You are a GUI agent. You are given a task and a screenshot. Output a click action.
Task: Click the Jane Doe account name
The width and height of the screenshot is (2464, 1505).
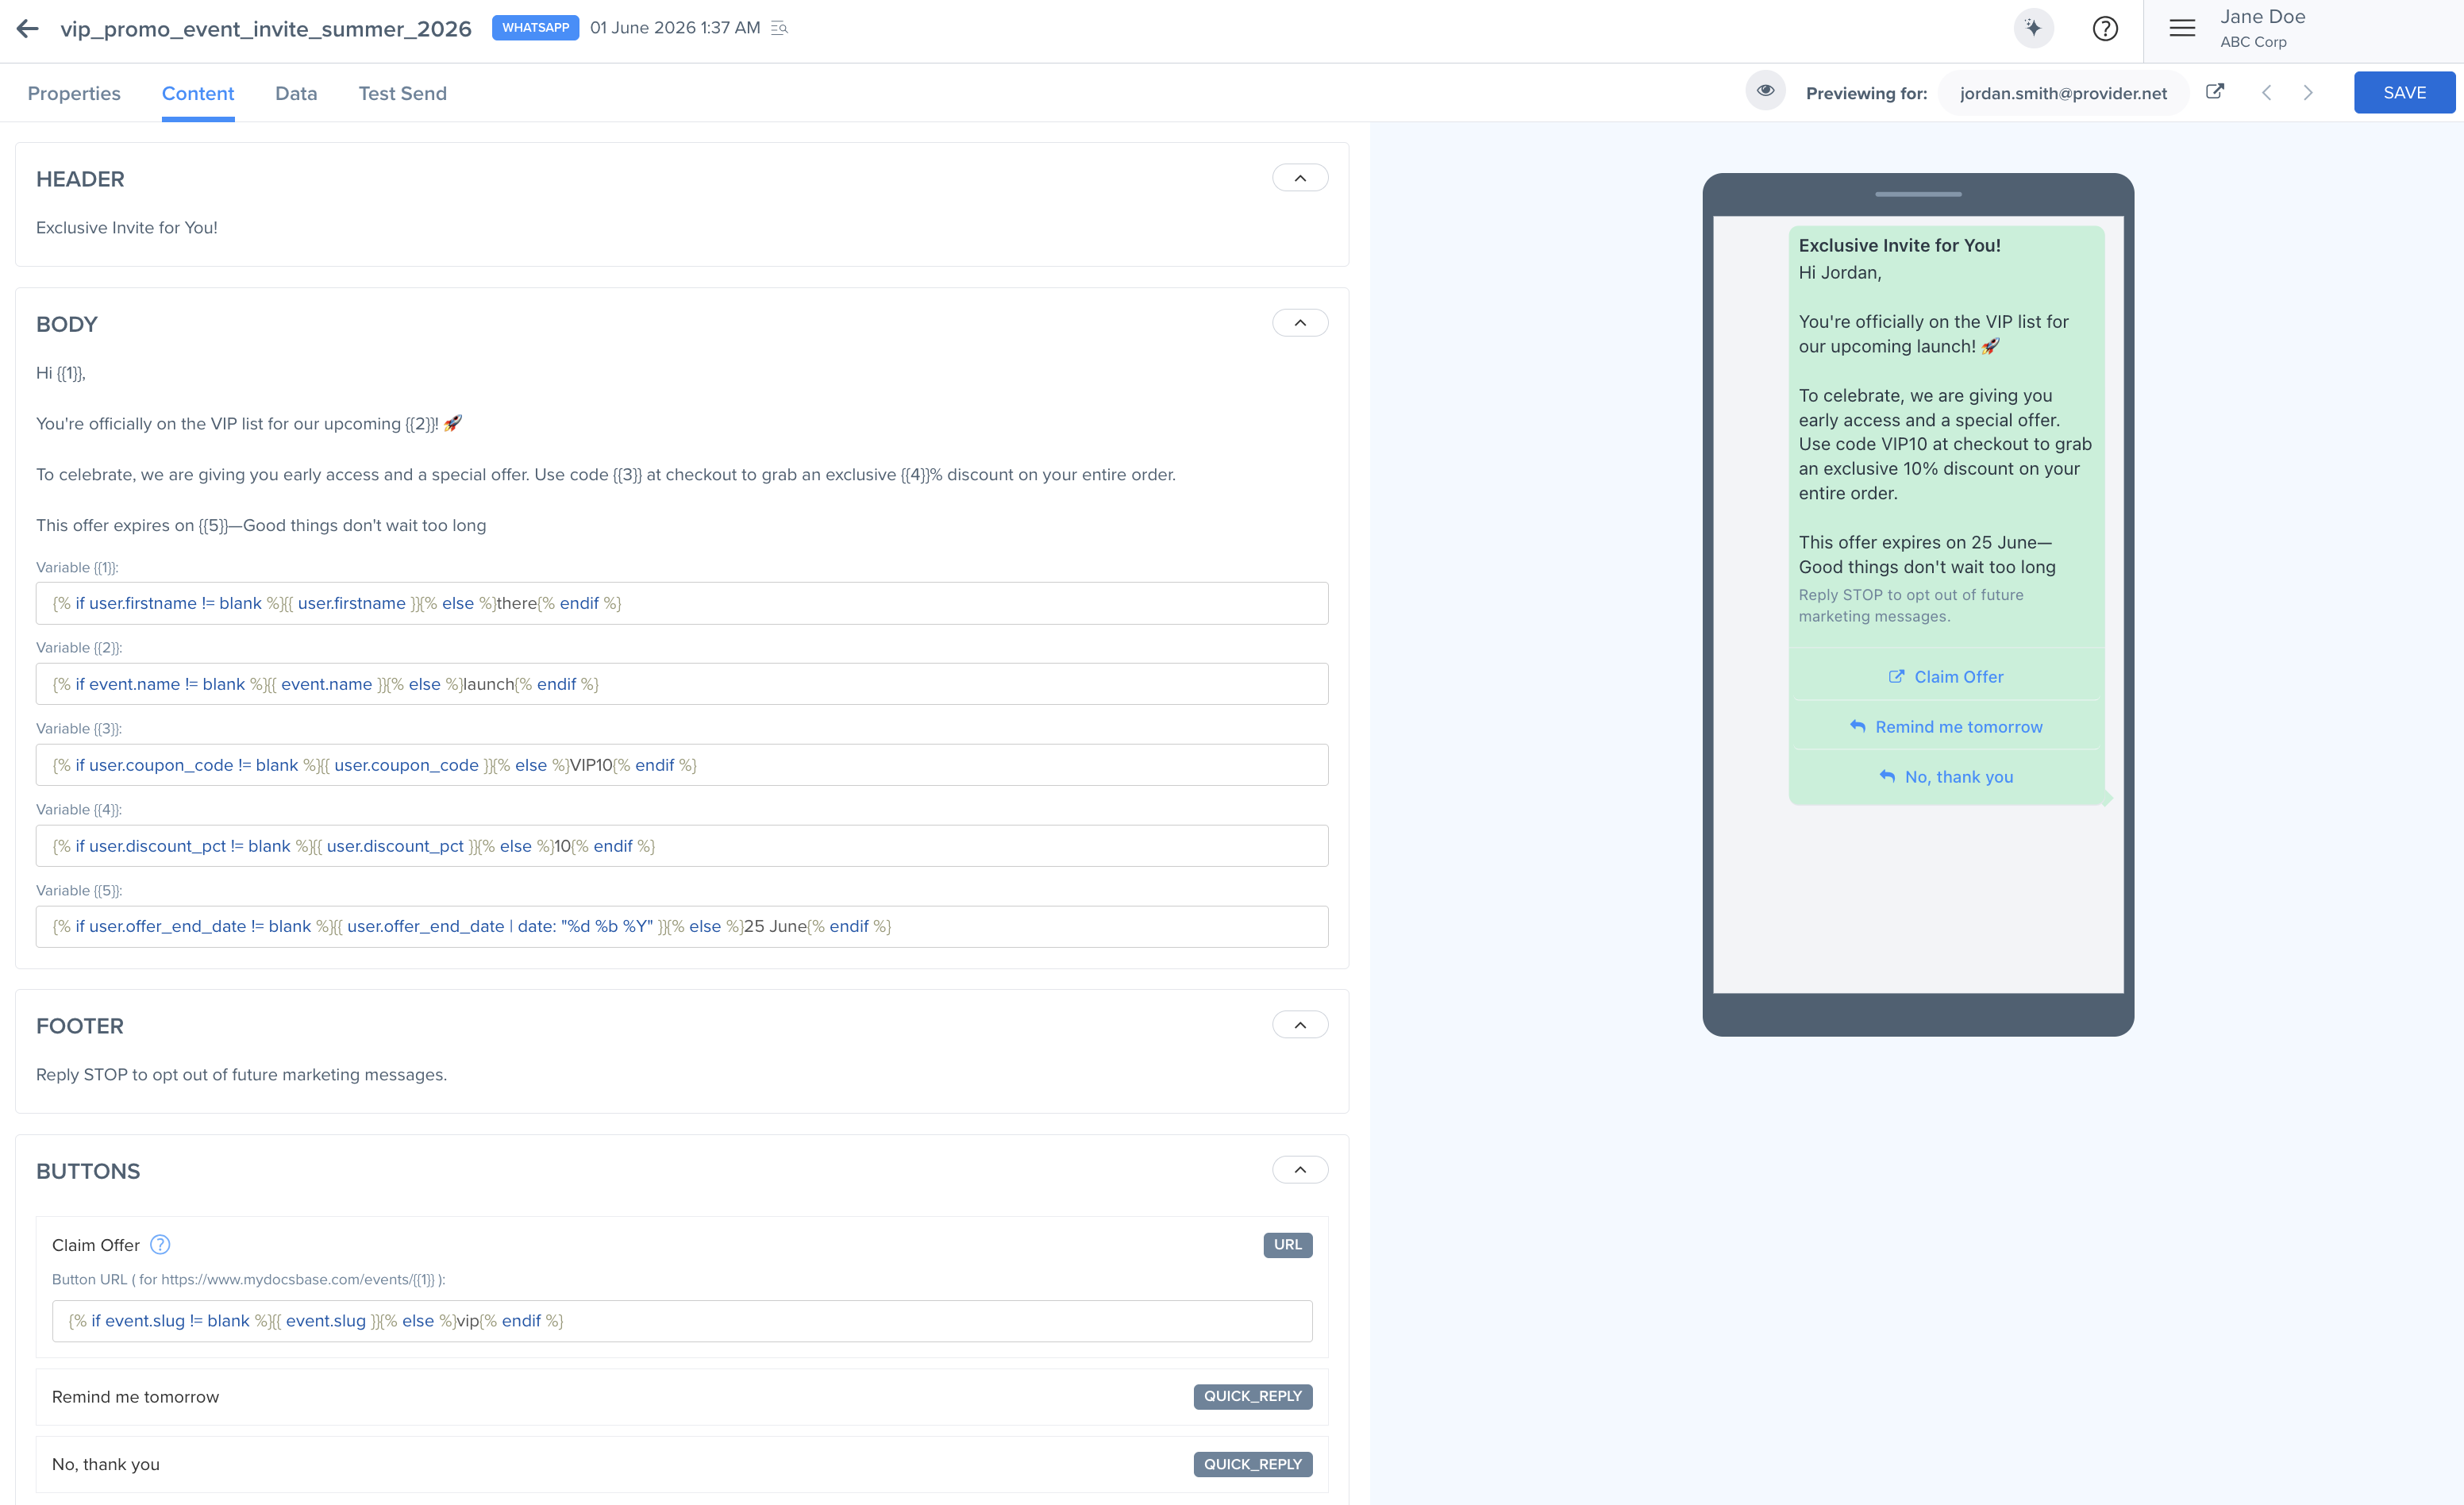2263,17
